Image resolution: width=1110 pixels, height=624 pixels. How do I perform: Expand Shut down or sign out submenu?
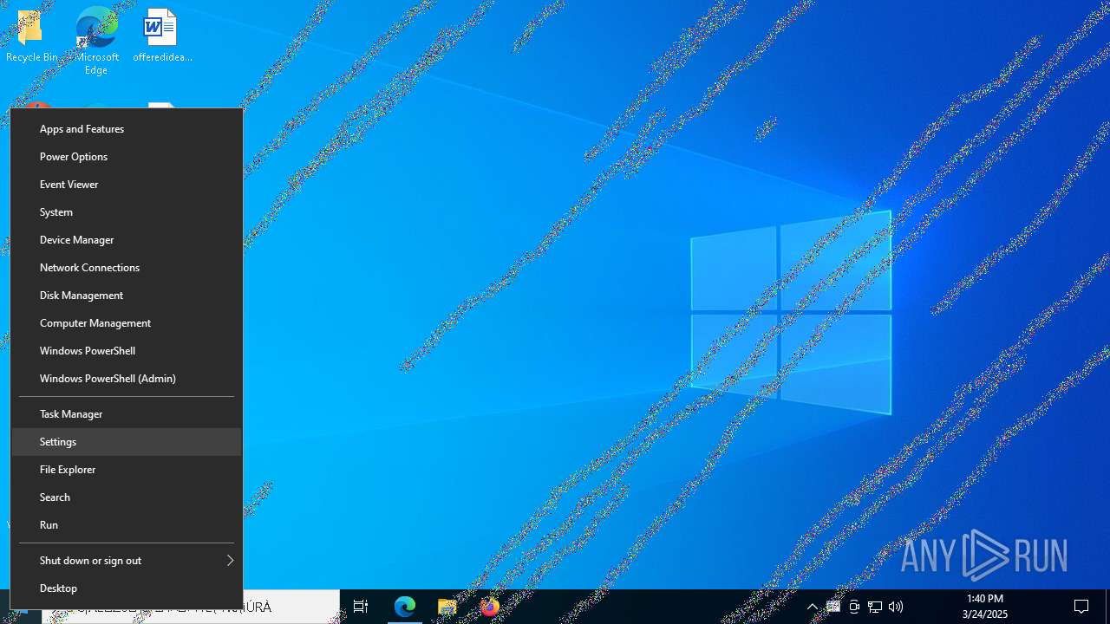pos(127,561)
